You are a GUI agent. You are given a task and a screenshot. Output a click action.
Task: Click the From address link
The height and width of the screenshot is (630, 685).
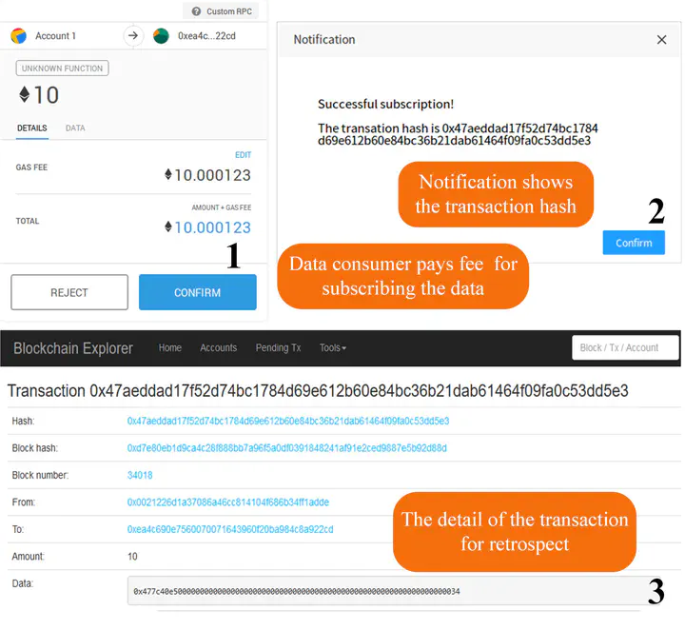(227, 502)
